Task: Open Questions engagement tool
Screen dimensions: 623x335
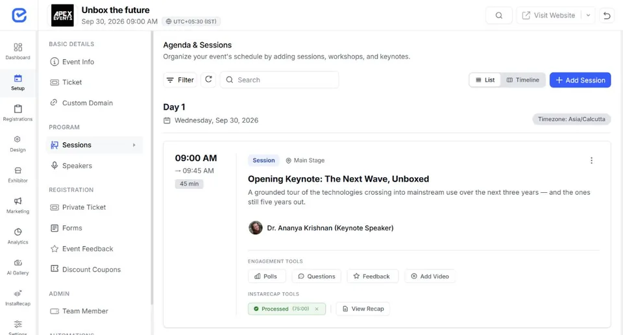Action: [317, 276]
